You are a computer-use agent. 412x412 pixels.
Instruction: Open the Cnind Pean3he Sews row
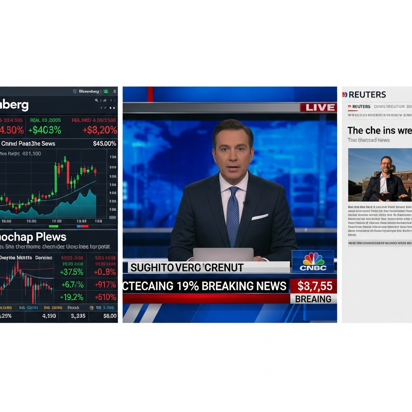tap(28, 144)
